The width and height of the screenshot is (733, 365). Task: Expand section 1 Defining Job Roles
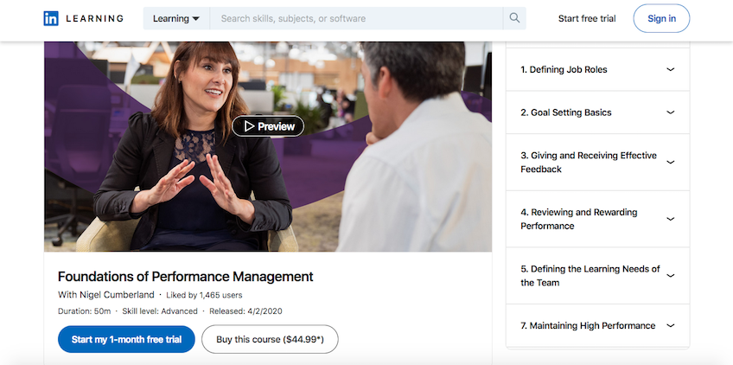597,69
